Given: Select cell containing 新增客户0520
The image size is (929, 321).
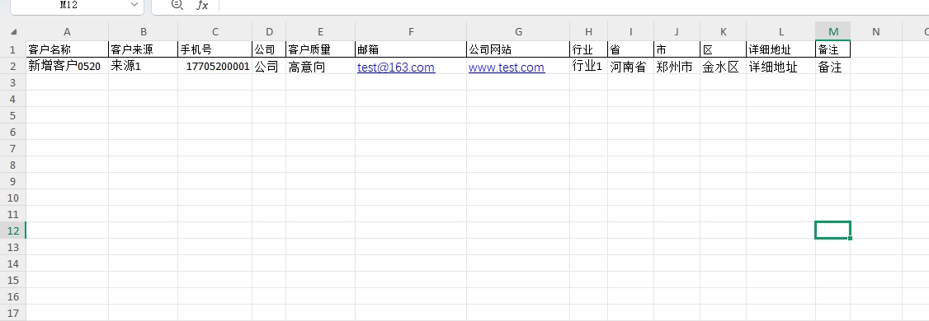Looking at the screenshot, I should point(67,66).
